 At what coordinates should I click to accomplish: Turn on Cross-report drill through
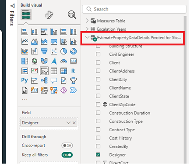click(x=67, y=146)
